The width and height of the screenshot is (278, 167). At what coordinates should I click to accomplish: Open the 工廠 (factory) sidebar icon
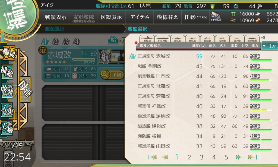pyautogui.click(x=7, y=128)
